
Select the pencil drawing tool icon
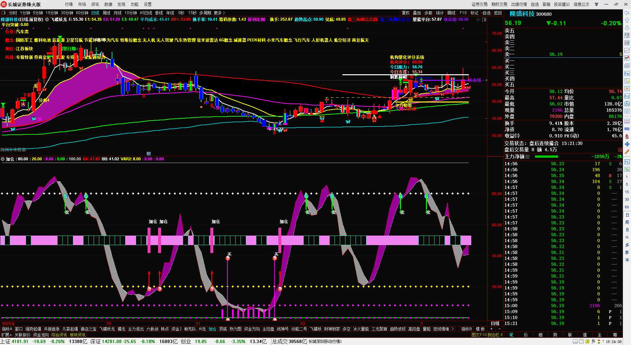pyautogui.click(x=627, y=151)
